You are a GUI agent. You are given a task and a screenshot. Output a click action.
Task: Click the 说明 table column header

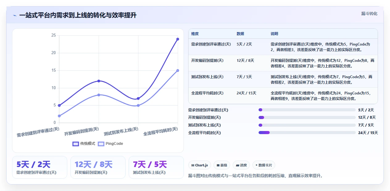pos(274,34)
